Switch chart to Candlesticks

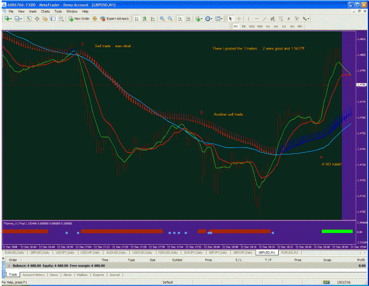click(145, 19)
